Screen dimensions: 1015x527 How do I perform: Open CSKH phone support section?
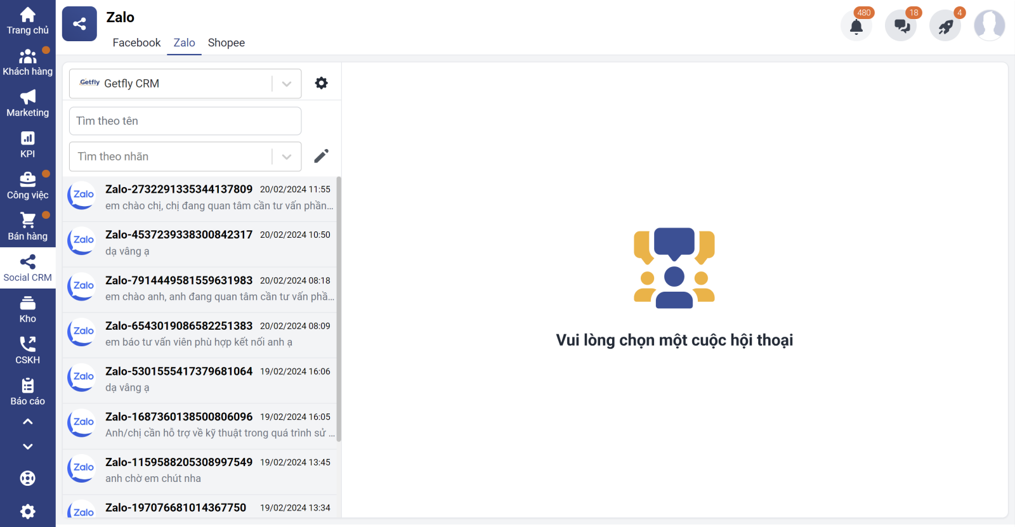(x=27, y=351)
